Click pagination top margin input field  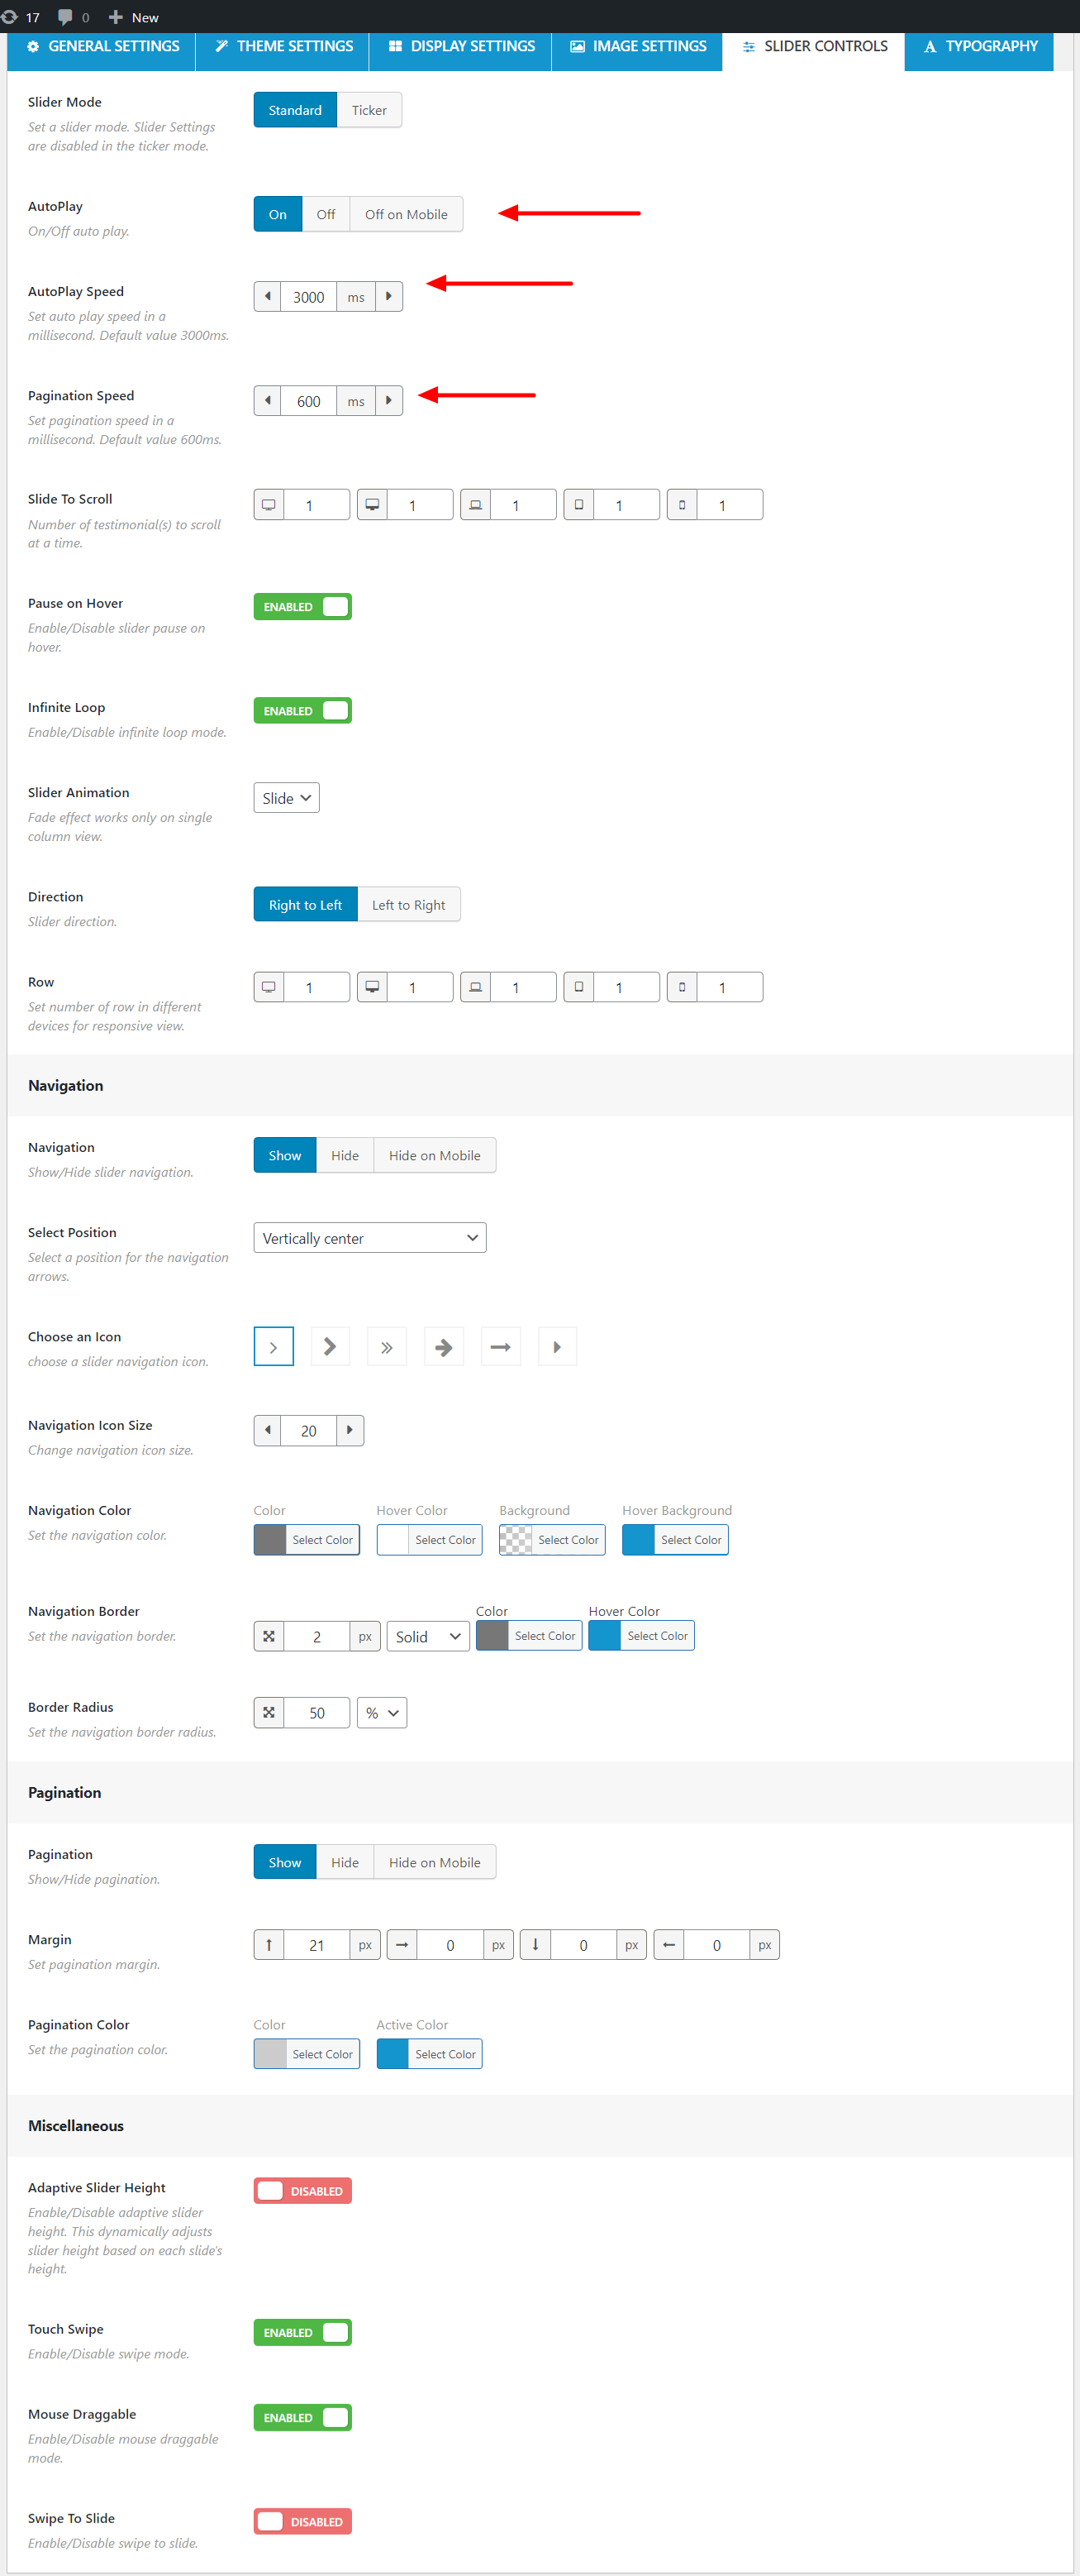[x=316, y=1944]
